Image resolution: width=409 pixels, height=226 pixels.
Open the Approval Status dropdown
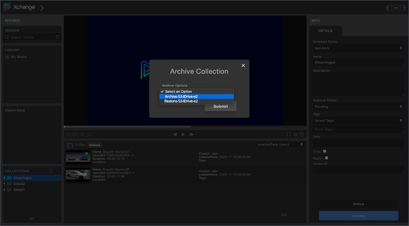(358, 106)
